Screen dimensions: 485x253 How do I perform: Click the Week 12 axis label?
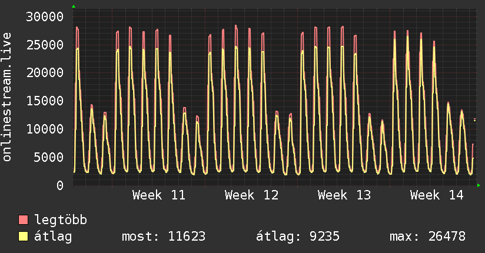coord(251,195)
